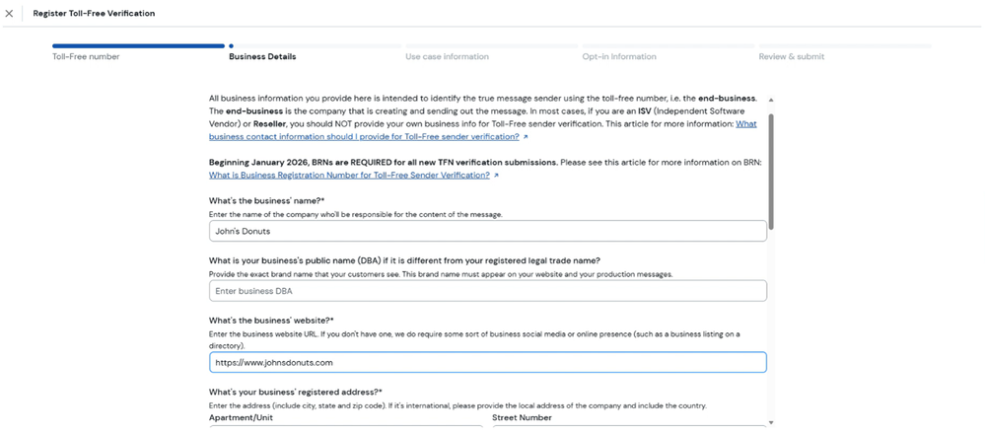
Task: Click the Enter business DBA field
Action: [488, 291]
